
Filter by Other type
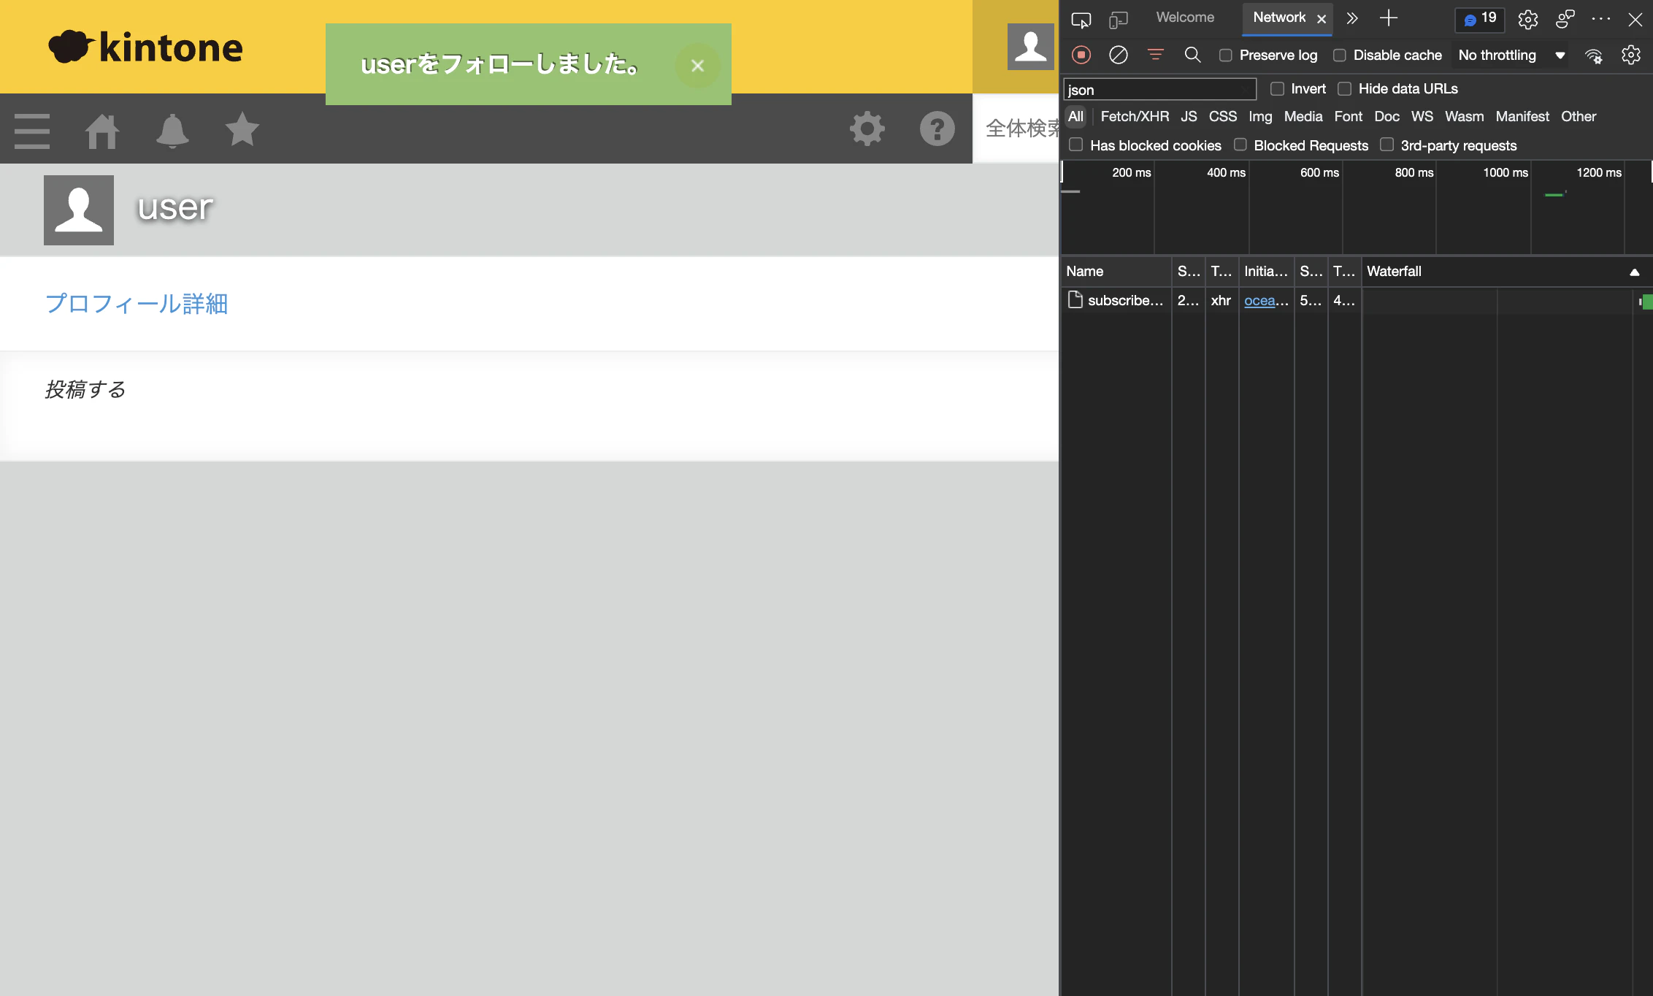pyautogui.click(x=1579, y=117)
